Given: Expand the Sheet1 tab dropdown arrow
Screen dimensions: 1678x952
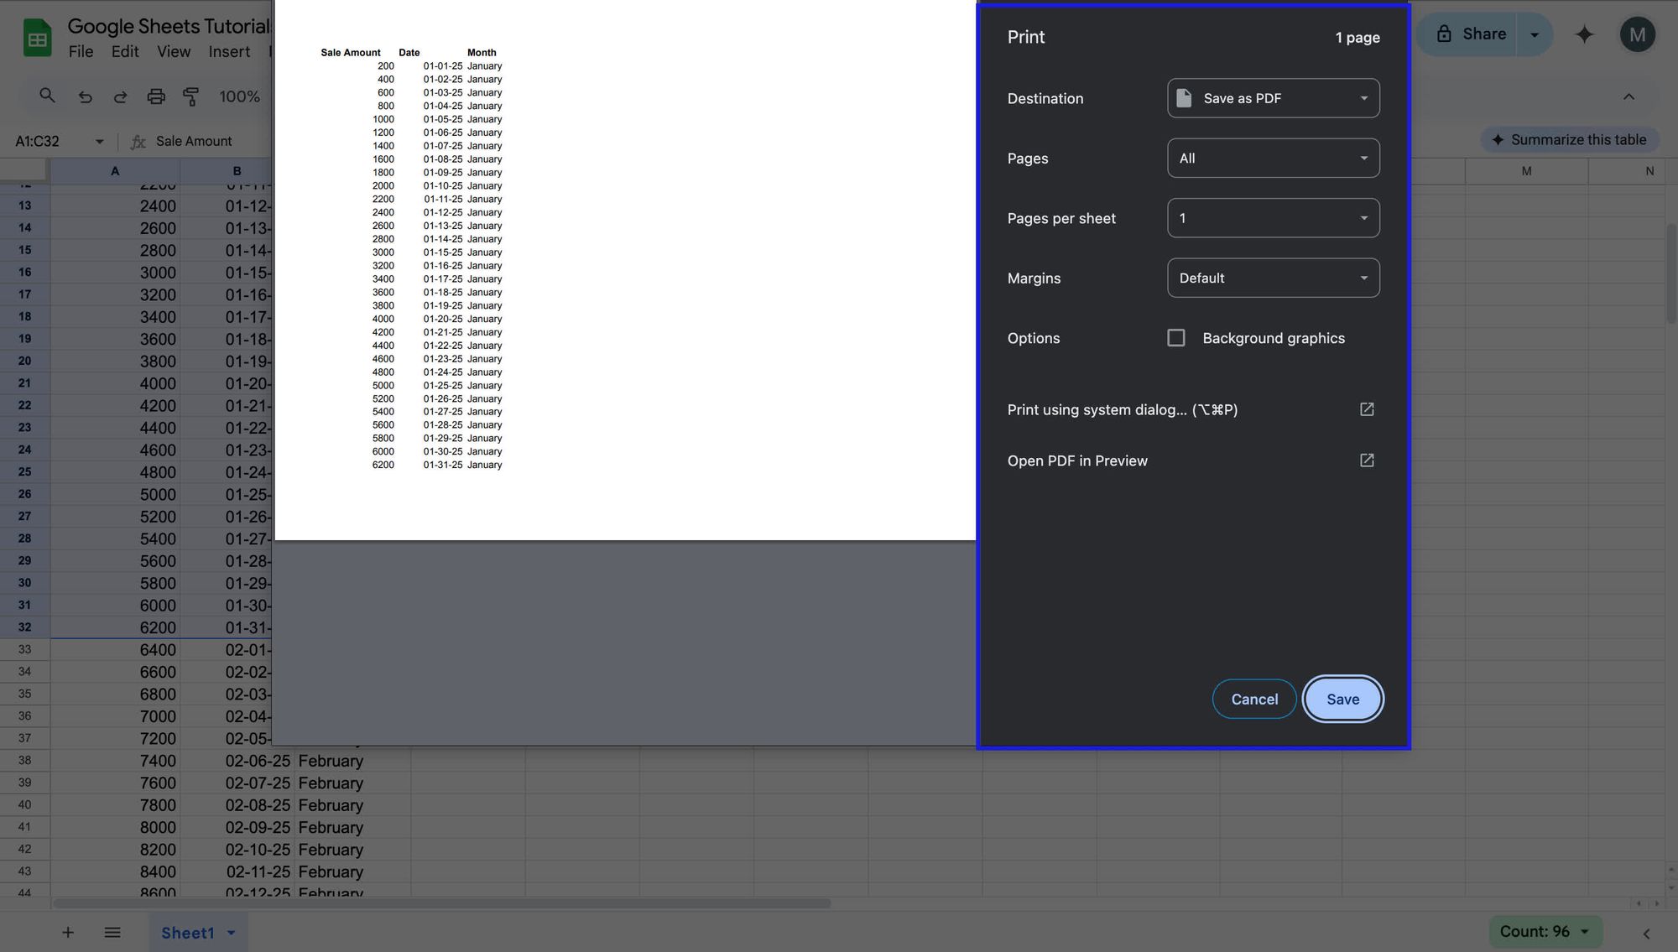Looking at the screenshot, I should click(x=233, y=933).
